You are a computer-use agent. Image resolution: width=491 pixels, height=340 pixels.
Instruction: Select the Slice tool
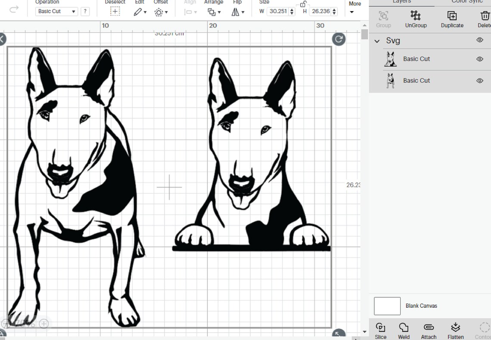click(381, 330)
